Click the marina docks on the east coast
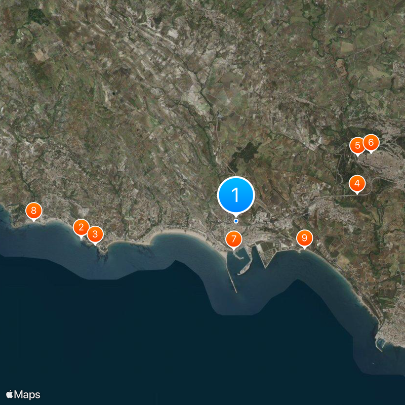405x405 pixels. (x=380, y=343)
